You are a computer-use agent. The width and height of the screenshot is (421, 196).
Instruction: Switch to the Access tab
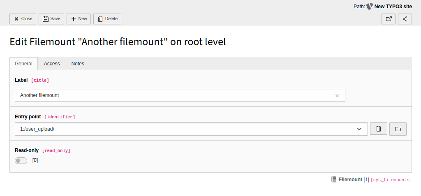[52, 64]
